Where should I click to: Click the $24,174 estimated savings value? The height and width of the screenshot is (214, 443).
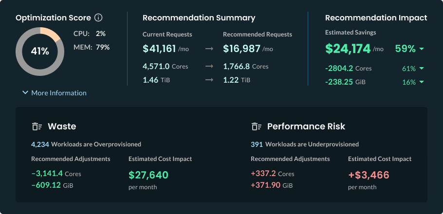click(x=348, y=49)
